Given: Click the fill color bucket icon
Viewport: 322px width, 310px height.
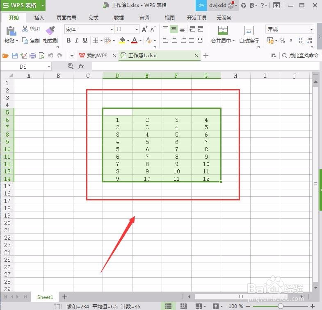Looking at the screenshot, I should (122, 40).
